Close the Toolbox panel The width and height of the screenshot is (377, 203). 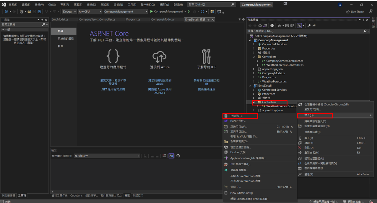coord(46,20)
